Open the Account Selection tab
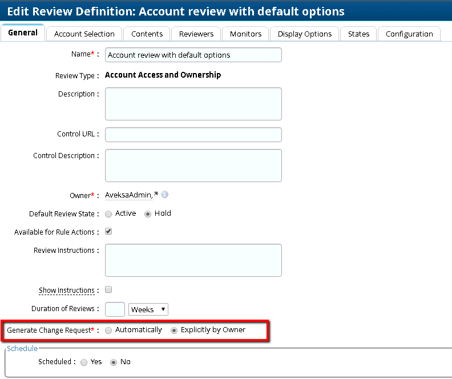This screenshot has height=379, width=452. (84, 34)
